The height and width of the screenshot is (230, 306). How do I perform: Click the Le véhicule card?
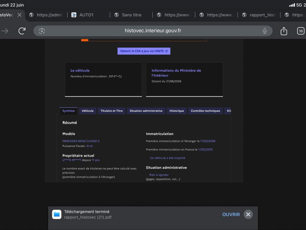(103, 80)
